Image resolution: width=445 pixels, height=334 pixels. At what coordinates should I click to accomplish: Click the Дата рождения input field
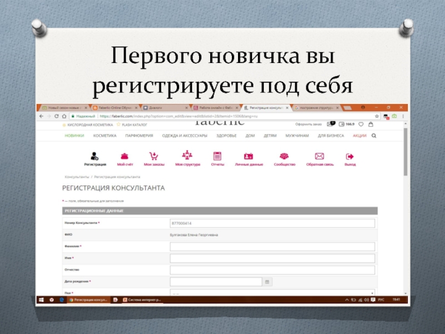click(216, 282)
